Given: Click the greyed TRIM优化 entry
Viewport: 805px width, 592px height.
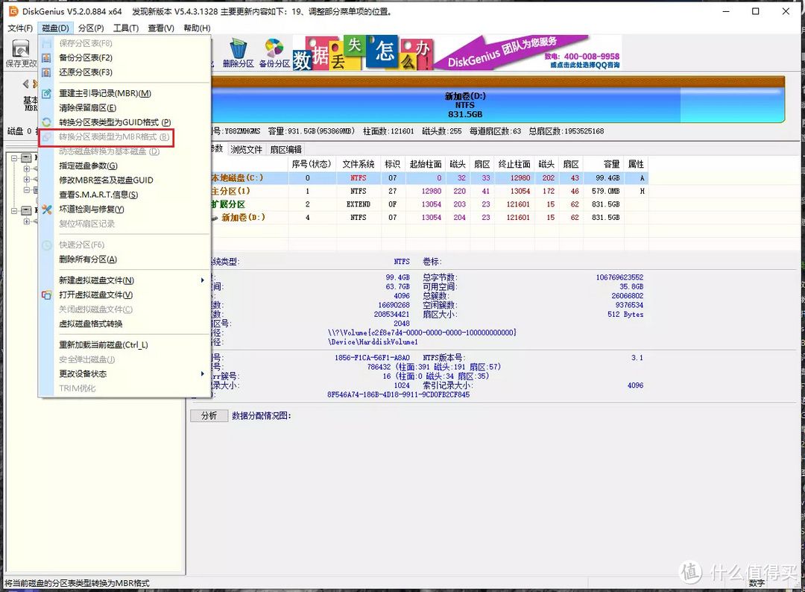Looking at the screenshot, I should [77, 388].
